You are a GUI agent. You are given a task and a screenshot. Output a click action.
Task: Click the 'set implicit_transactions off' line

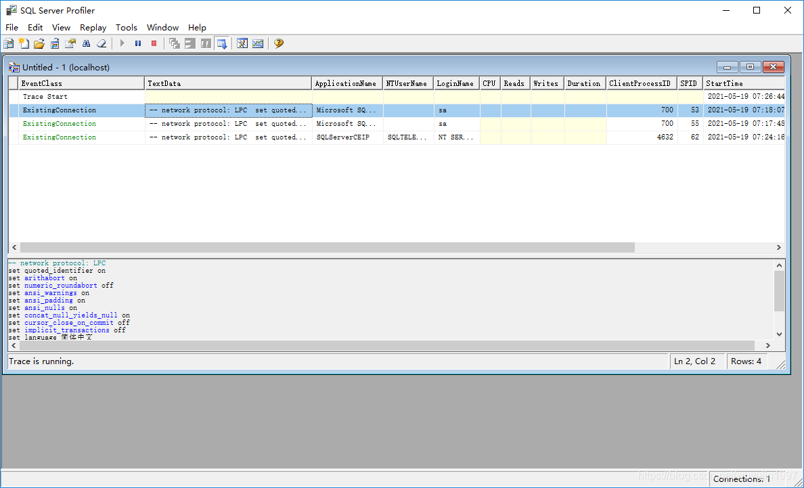(66, 330)
